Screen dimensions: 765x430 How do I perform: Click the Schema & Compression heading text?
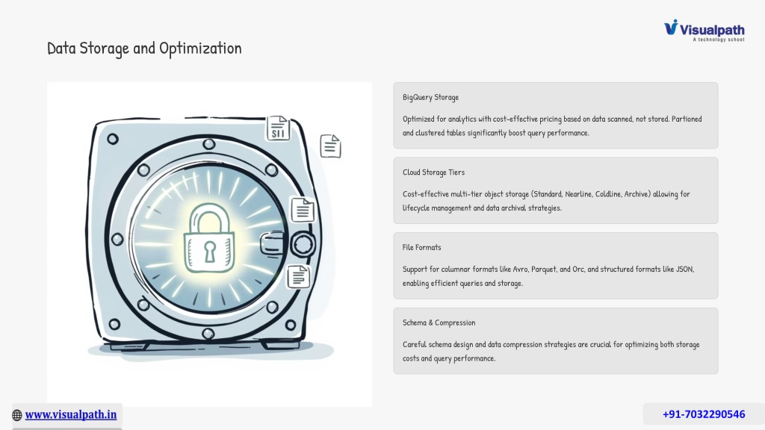[439, 322]
